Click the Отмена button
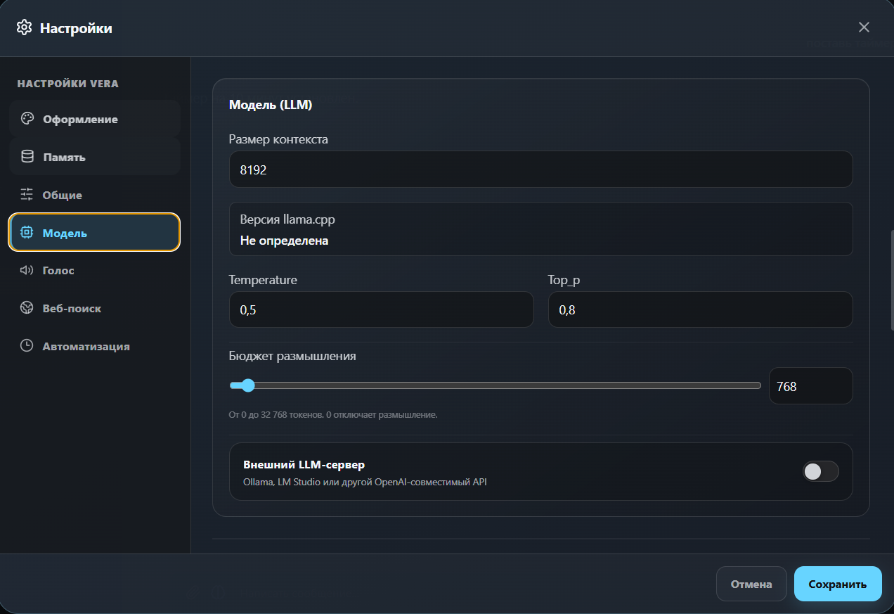Image resolution: width=894 pixels, height=614 pixels. [751, 584]
